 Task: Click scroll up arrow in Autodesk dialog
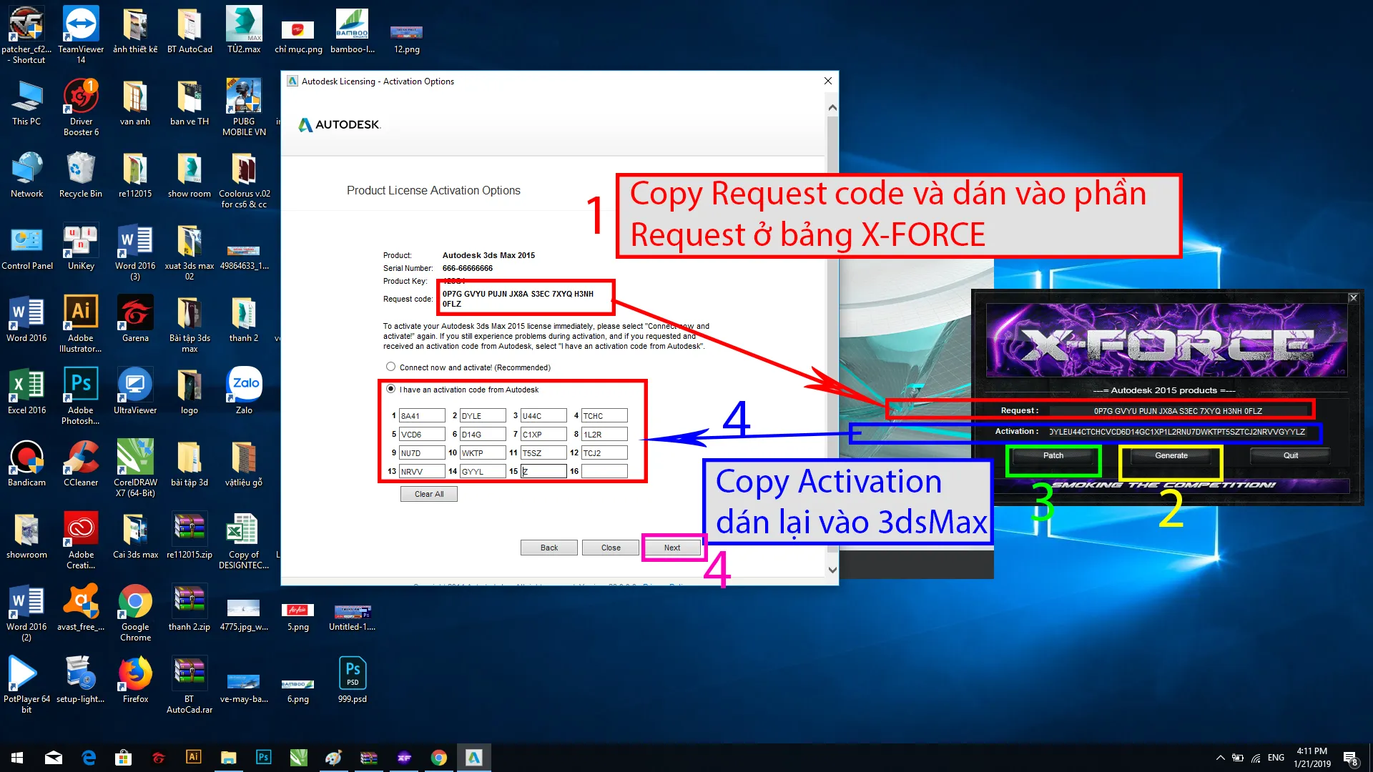click(832, 108)
